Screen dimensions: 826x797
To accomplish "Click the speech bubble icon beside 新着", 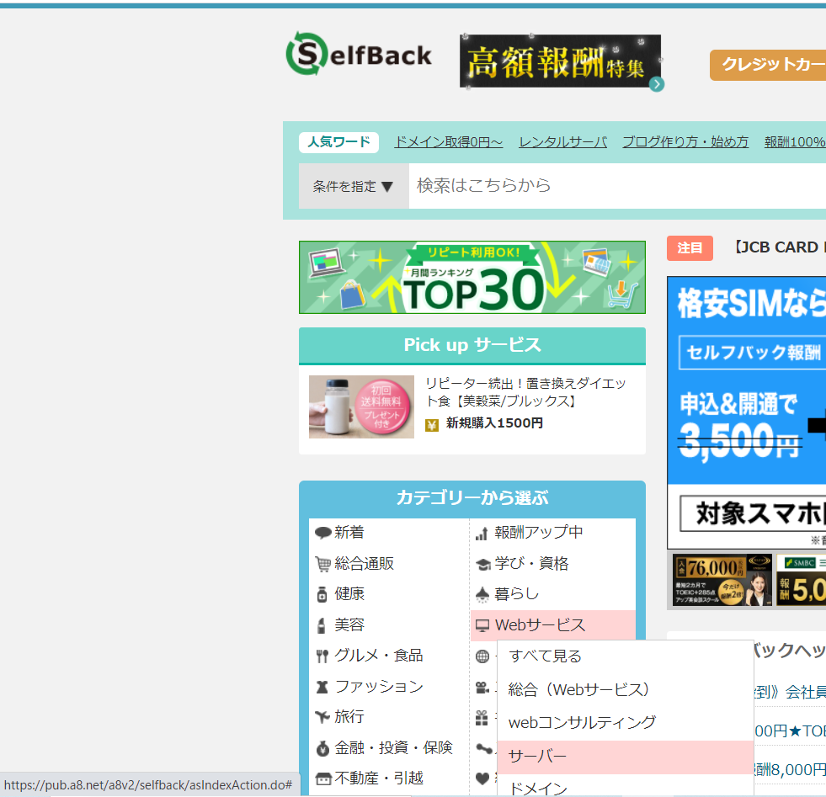I will (x=322, y=533).
